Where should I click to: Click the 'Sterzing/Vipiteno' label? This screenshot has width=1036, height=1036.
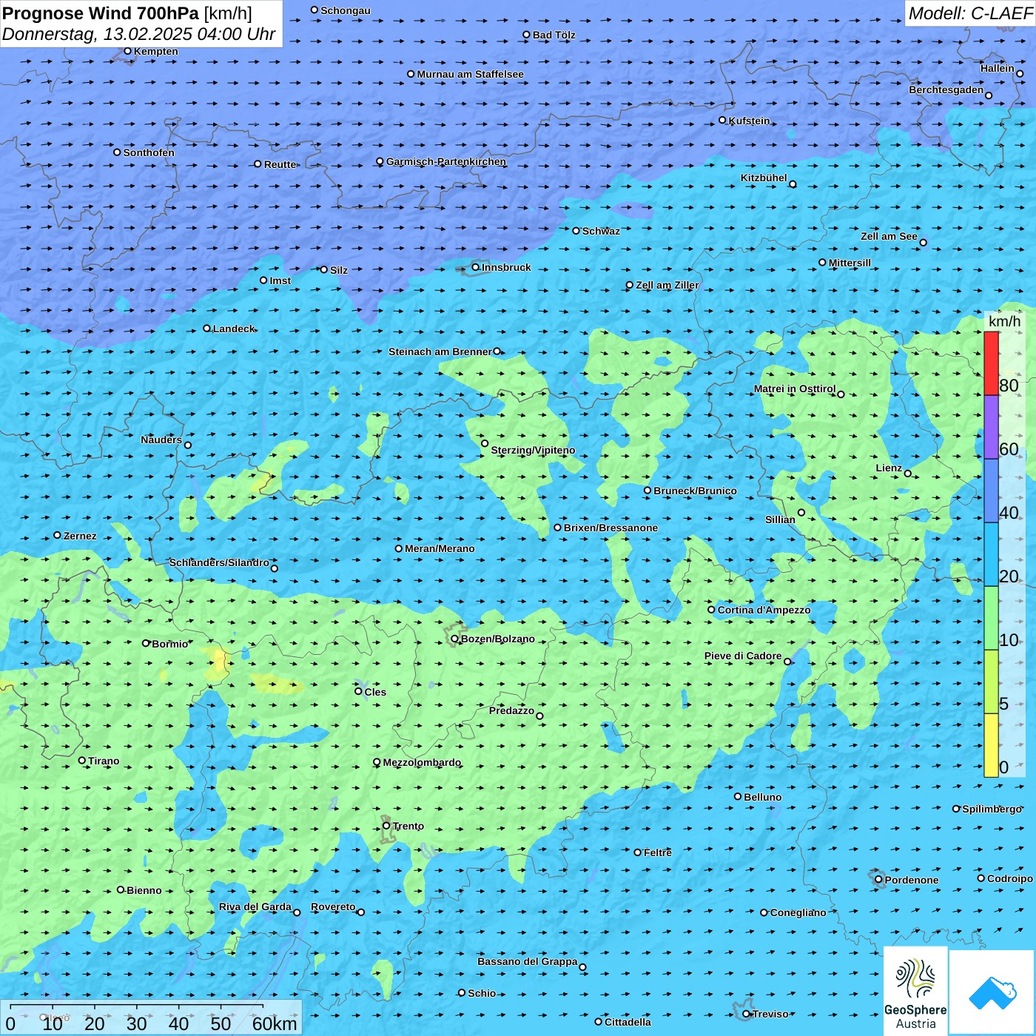(533, 450)
